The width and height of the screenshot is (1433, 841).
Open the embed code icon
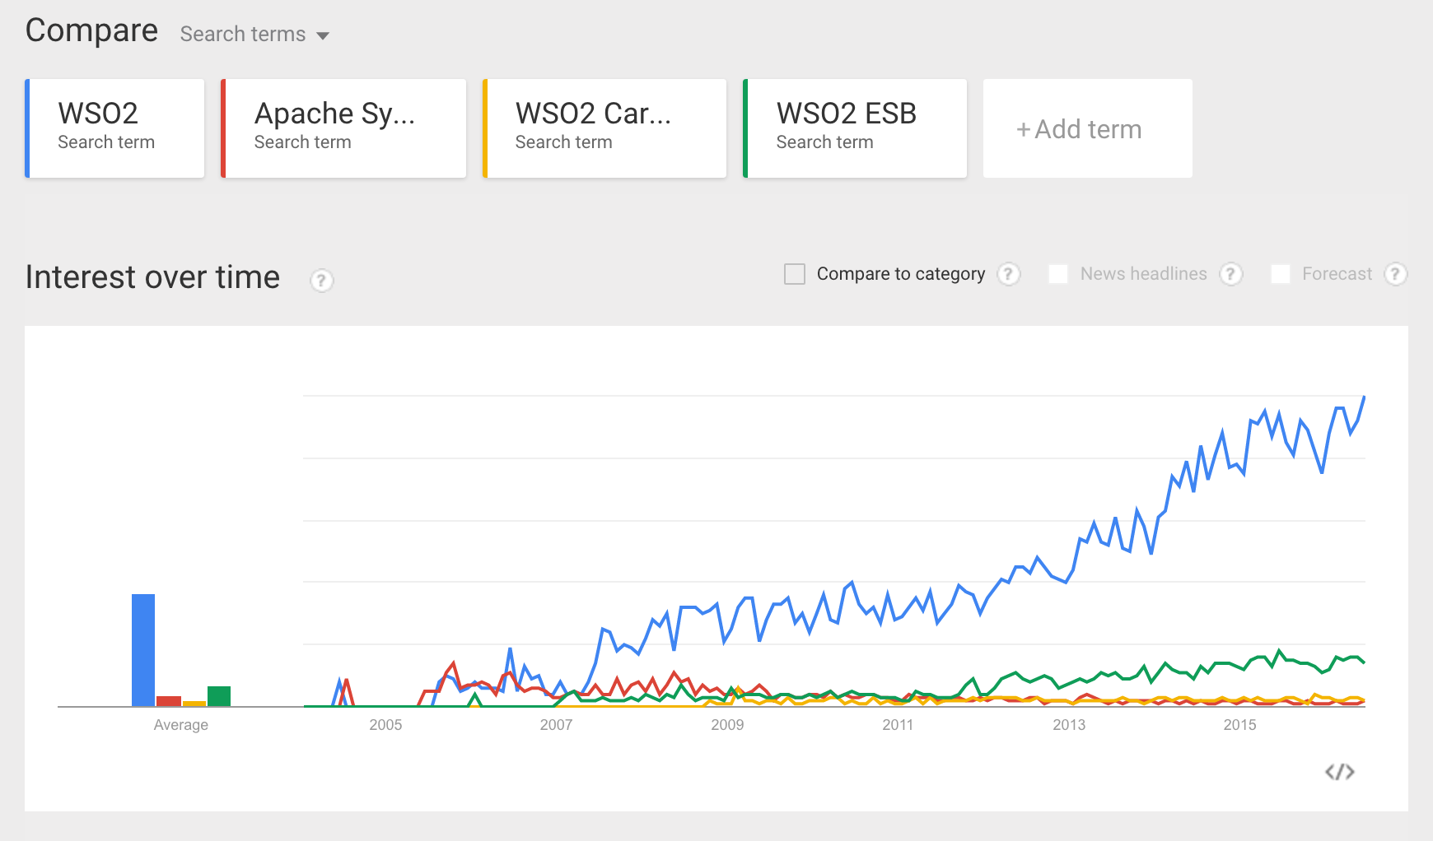pos(1339,772)
